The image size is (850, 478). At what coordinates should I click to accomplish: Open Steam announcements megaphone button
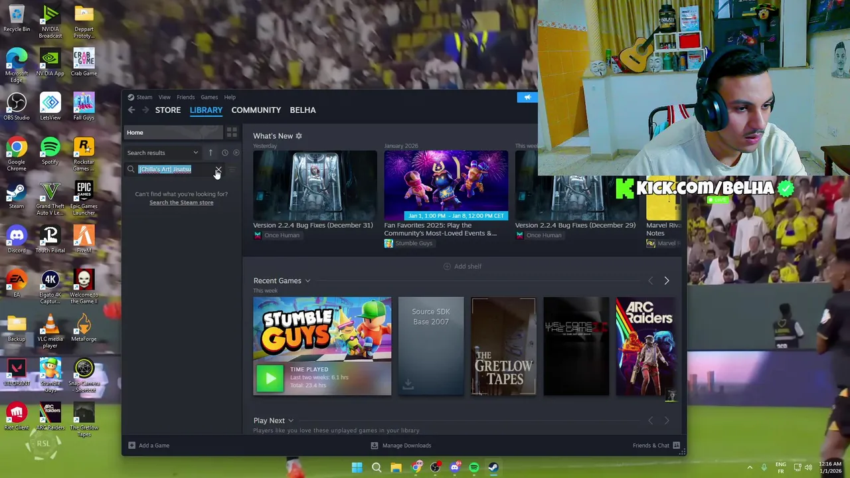coord(527,98)
